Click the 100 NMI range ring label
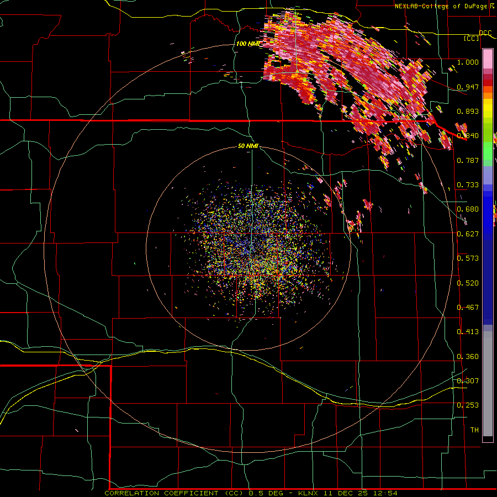Viewport: 497px width, 497px height. point(248,44)
